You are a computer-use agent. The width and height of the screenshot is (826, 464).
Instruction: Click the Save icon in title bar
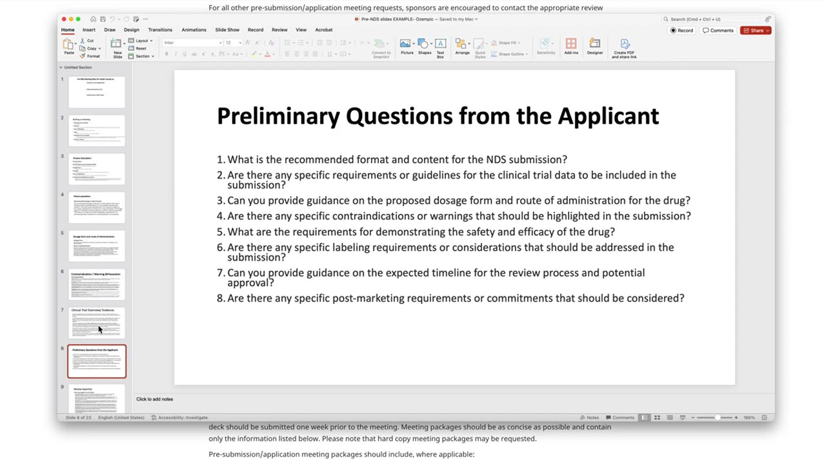click(x=103, y=19)
